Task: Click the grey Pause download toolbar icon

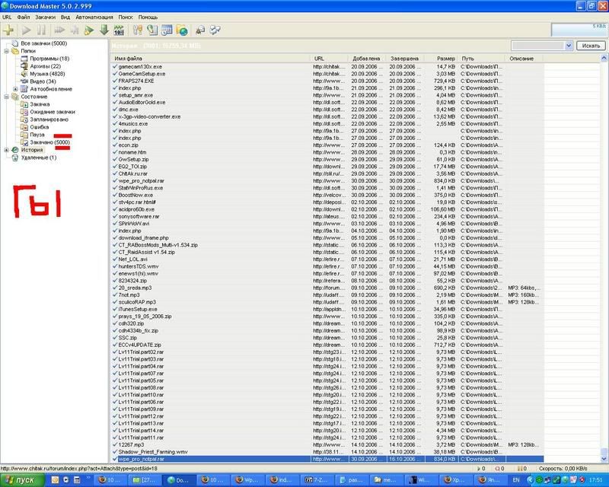Action: point(41,30)
